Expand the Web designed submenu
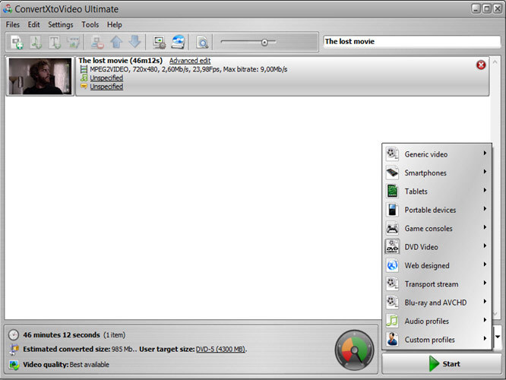Screen dimensions: 506x380 pos(437,265)
